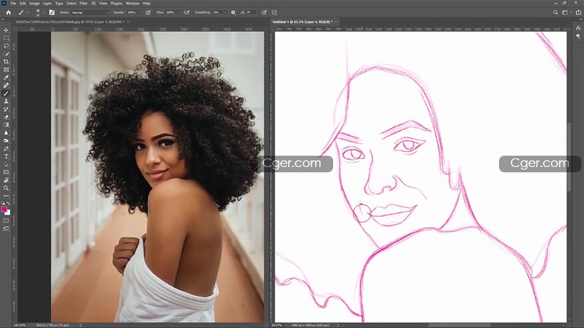Change the screen mode
The height and width of the screenshot is (328, 584).
click(x=6, y=229)
